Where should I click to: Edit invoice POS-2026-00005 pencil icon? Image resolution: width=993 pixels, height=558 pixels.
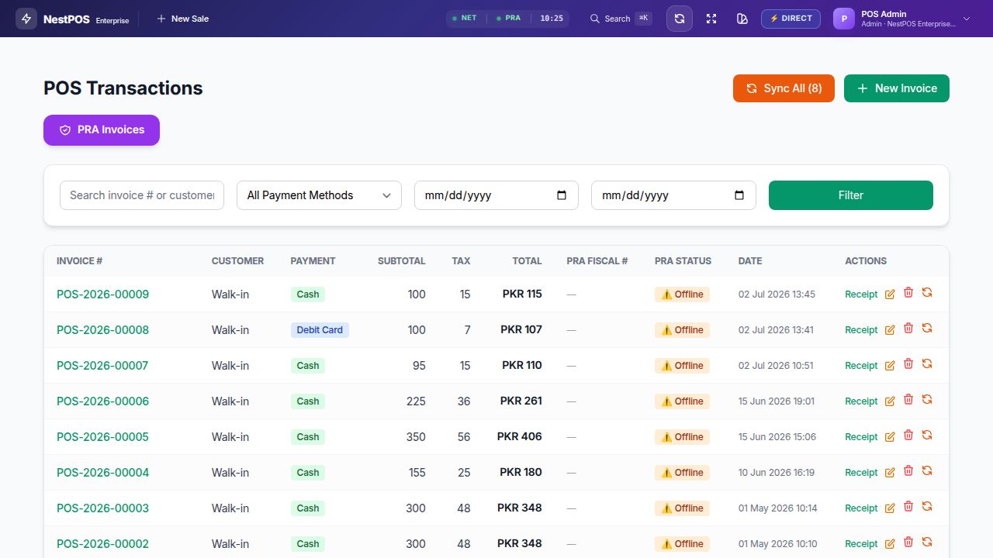click(x=890, y=437)
